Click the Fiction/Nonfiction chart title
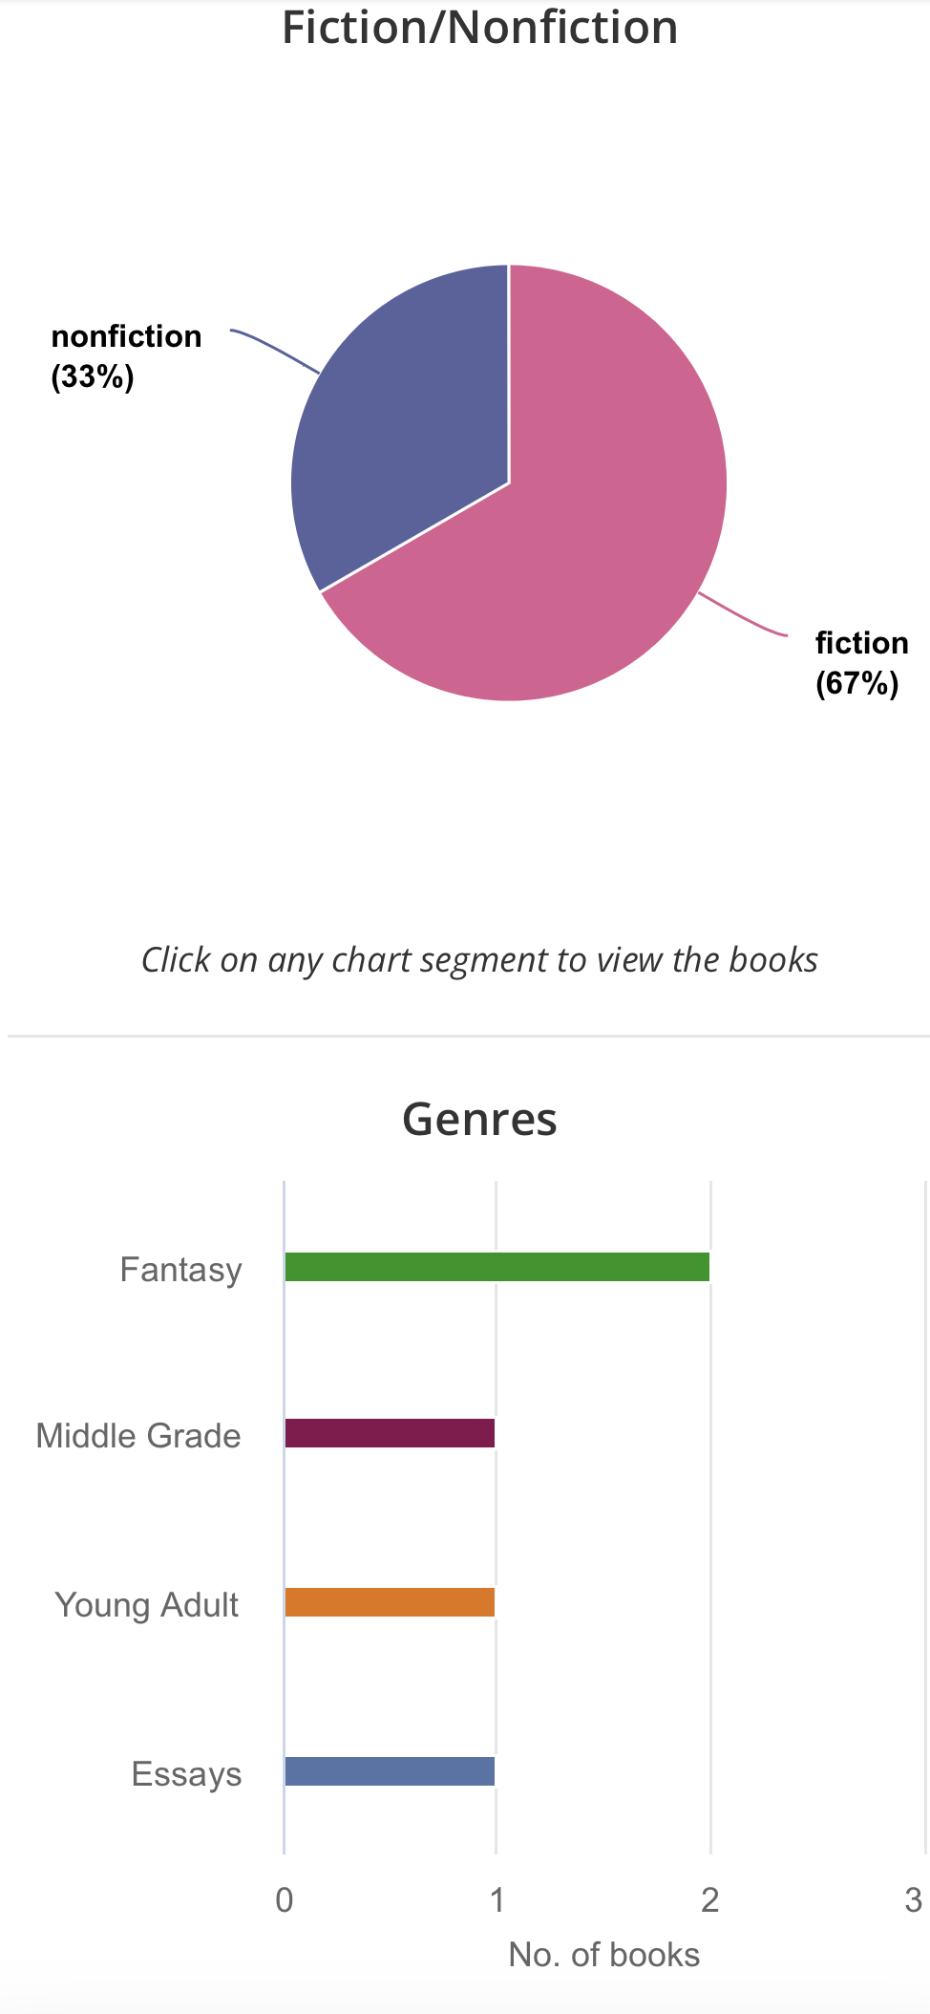The width and height of the screenshot is (930, 2014). pyautogui.click(x=479, y=27)
